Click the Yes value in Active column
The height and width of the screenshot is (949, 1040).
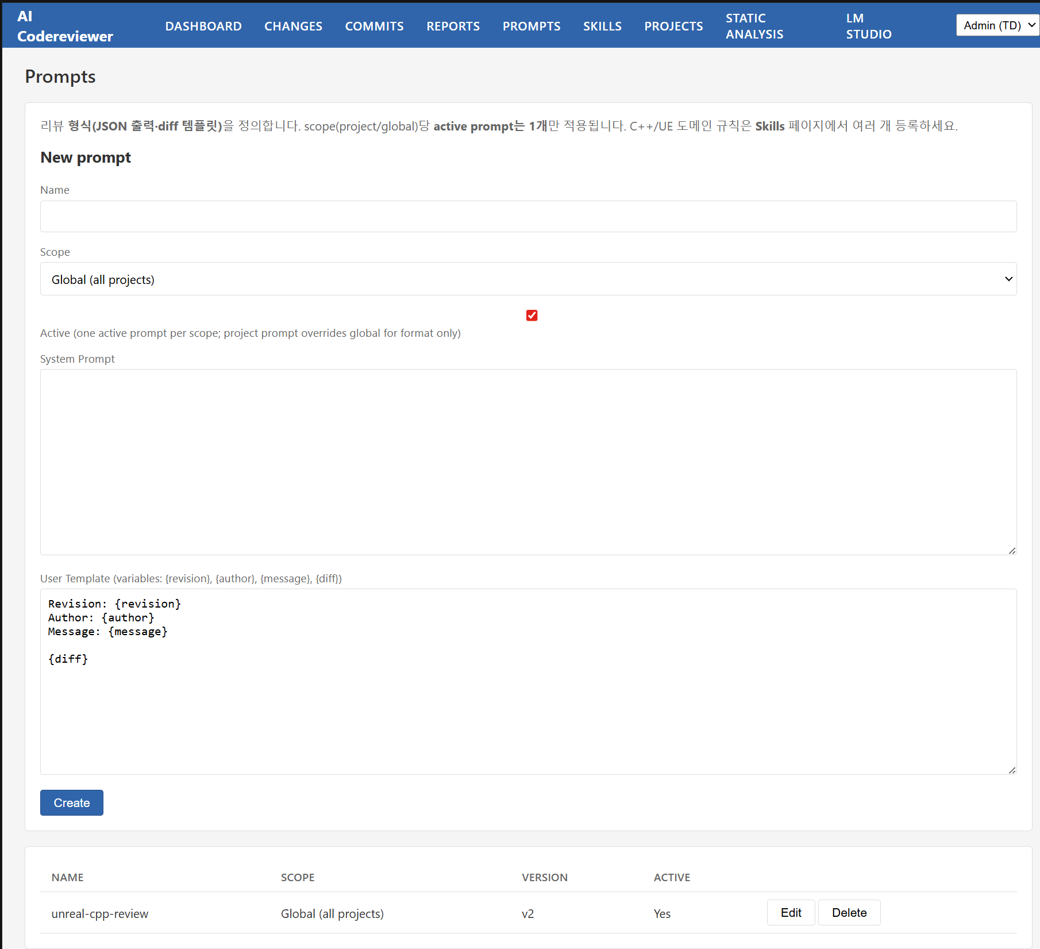[x=662, y=913]
